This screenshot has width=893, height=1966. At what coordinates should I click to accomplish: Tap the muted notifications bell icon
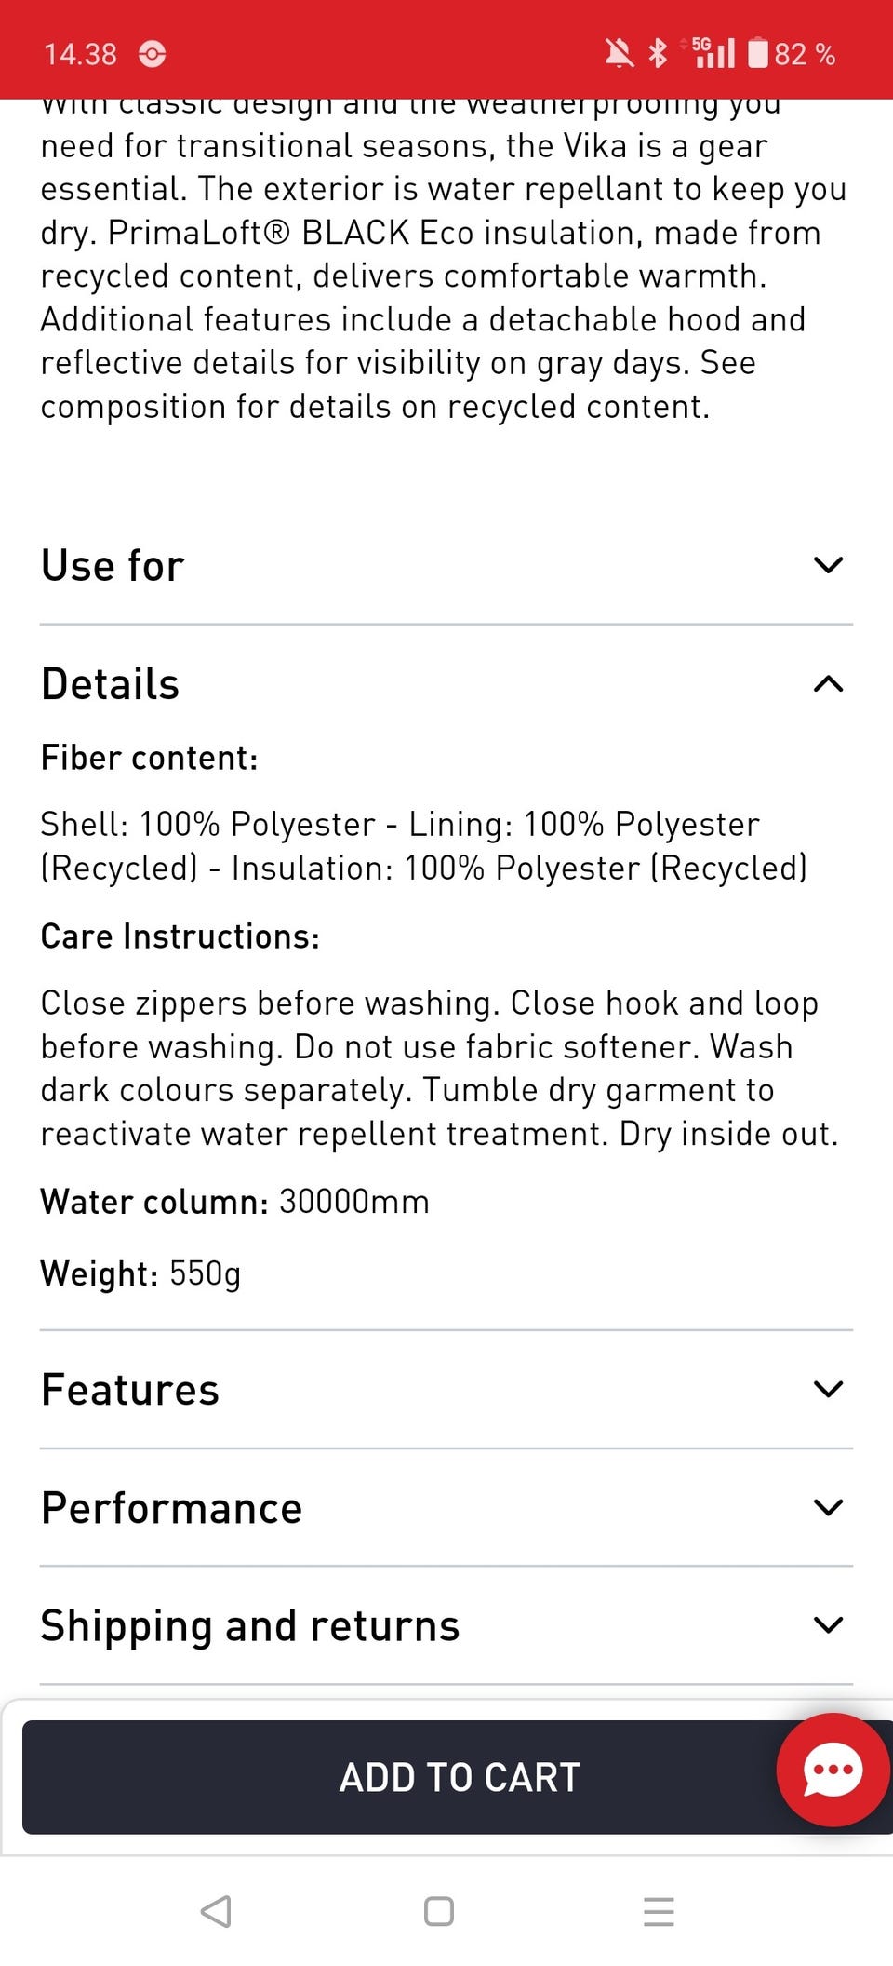pyautogui.click(x=619, y=53)
